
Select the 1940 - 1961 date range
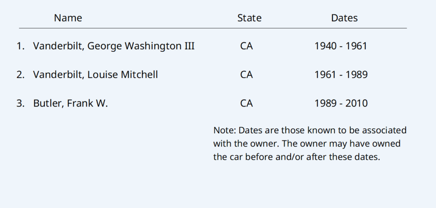341,46
